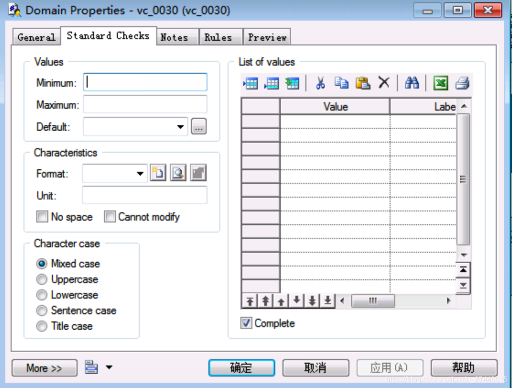
Task: Enable the Cannot modify checkbox
Action: coord(110,217)
